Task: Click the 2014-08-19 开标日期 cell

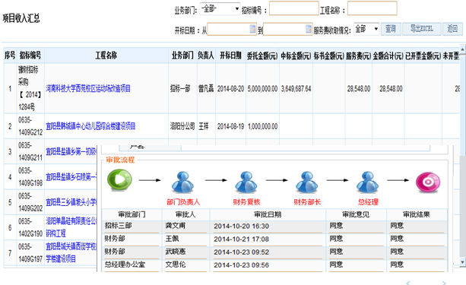Action: pos(230,126)
